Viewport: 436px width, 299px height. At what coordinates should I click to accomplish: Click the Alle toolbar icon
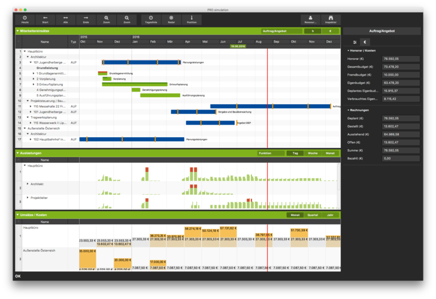coord(65,20)
